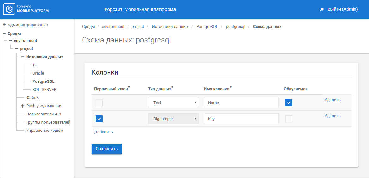
Task: Uncheck primary key for Key column
Action: coord(99,119)
